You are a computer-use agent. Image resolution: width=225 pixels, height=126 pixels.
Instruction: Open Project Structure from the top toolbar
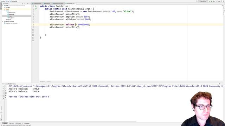pos(219,1)
